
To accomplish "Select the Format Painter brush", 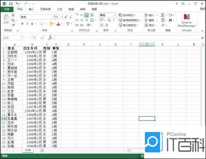I will tap(13, 25).
